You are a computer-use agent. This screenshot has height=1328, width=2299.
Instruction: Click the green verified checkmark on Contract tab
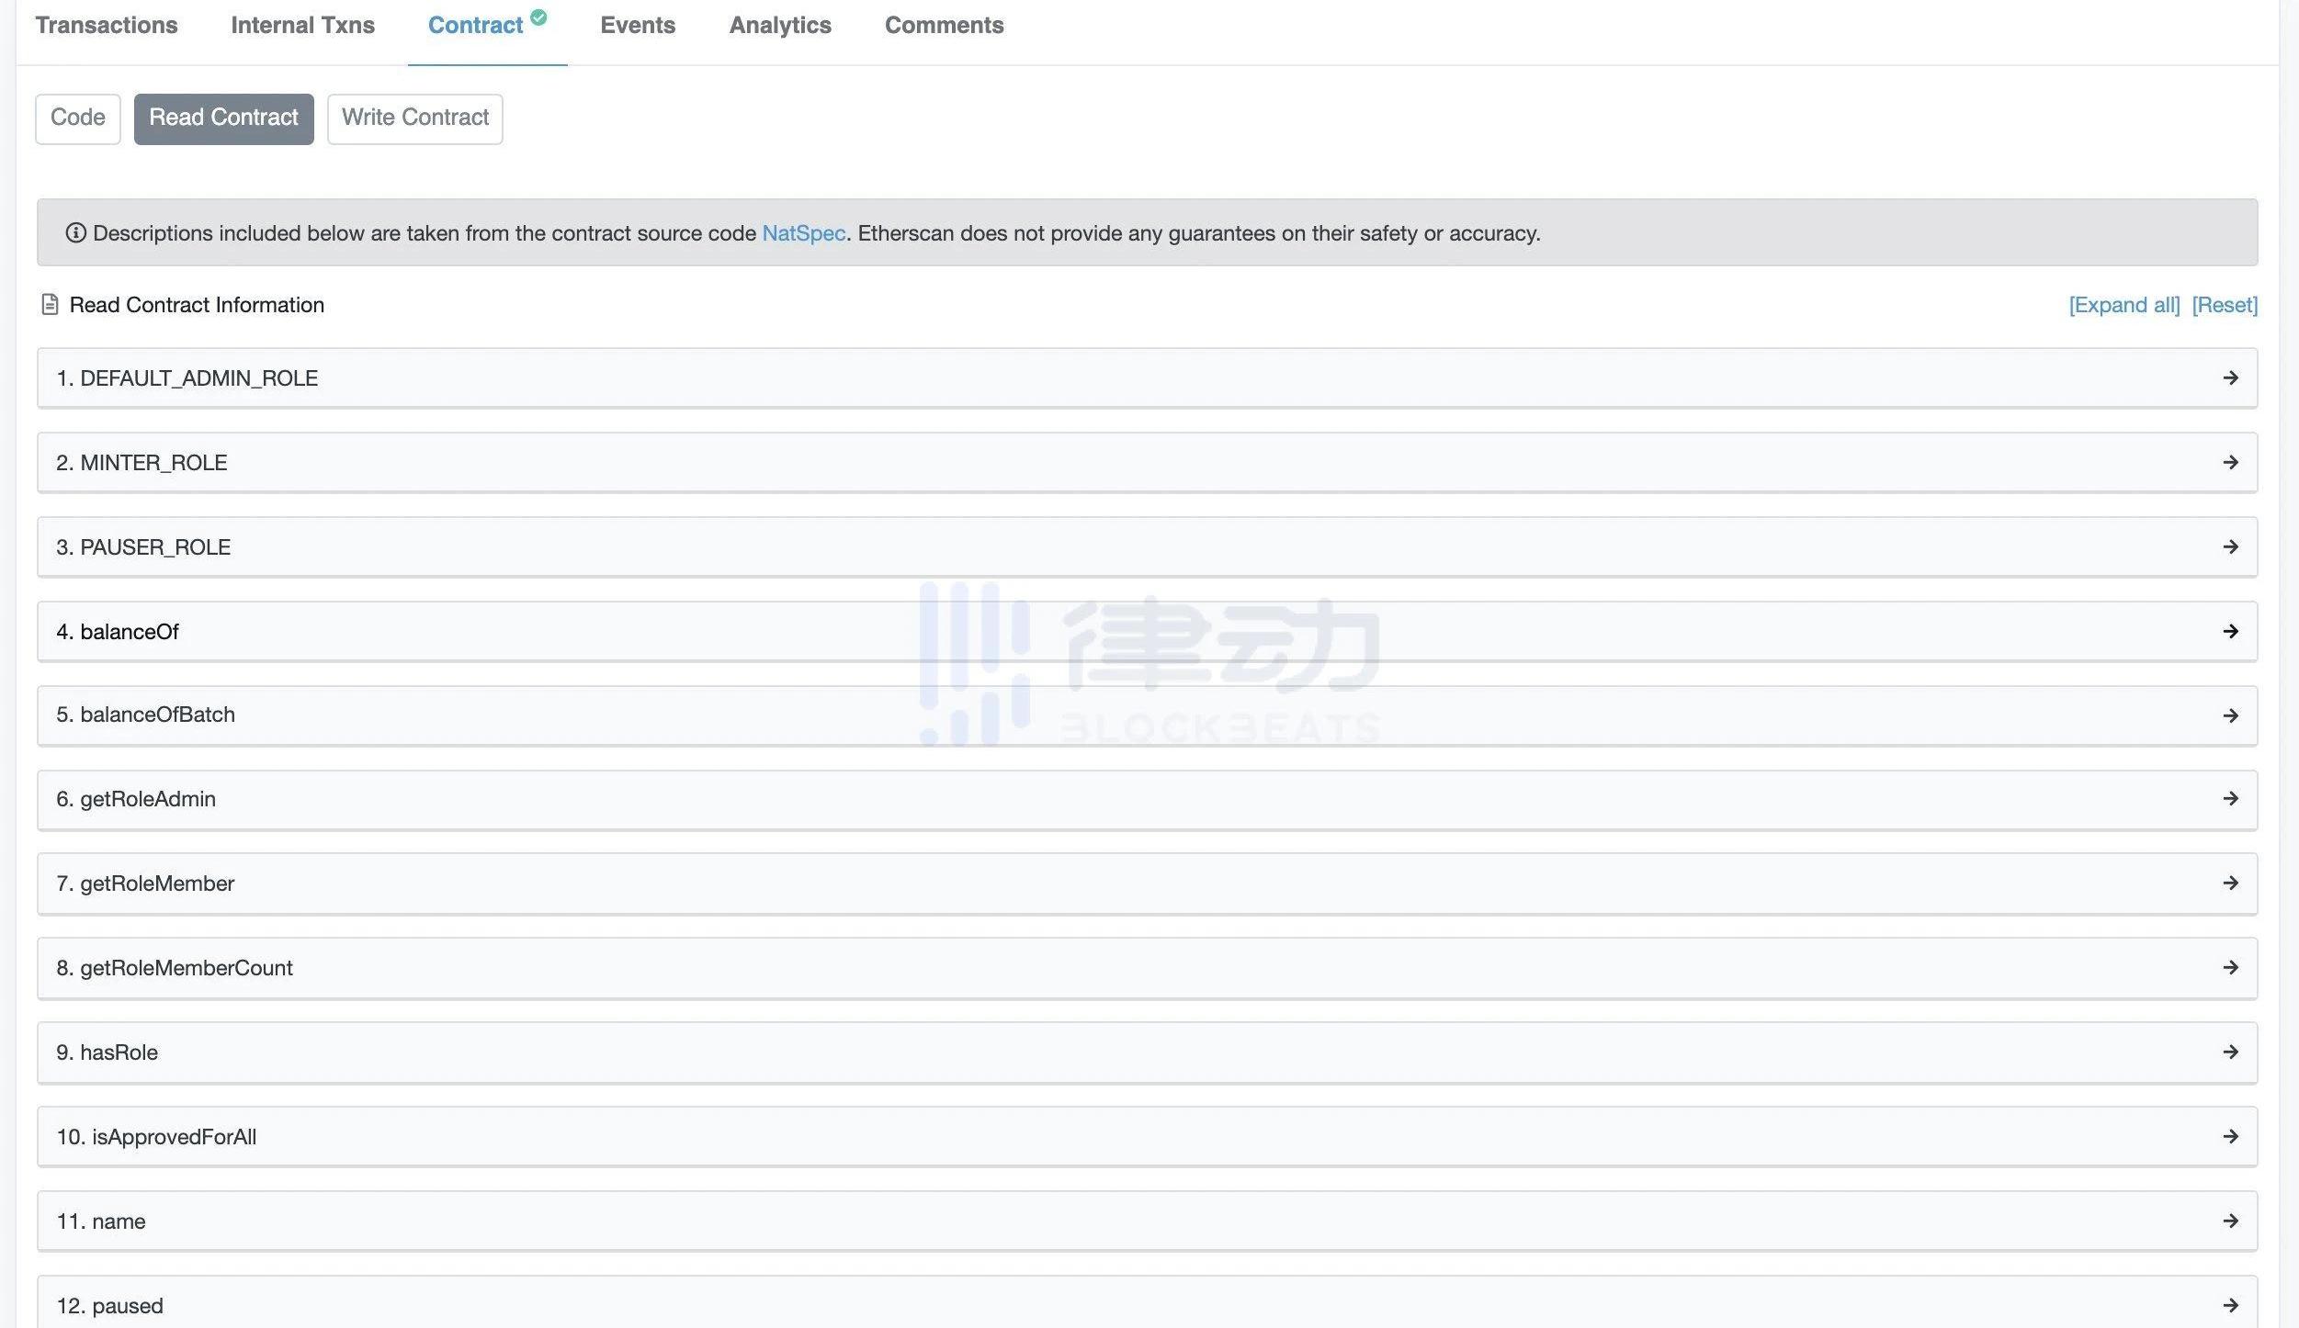(x=538, y=17)
